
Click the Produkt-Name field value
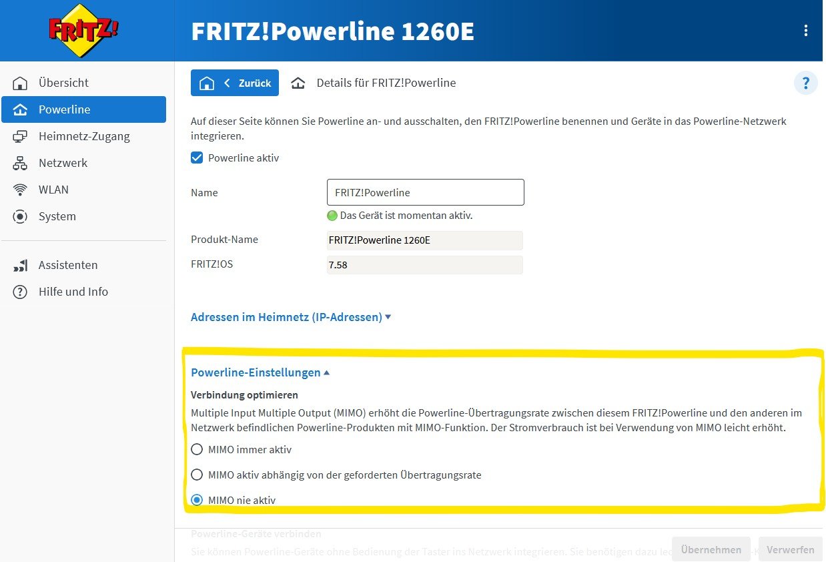425,240
